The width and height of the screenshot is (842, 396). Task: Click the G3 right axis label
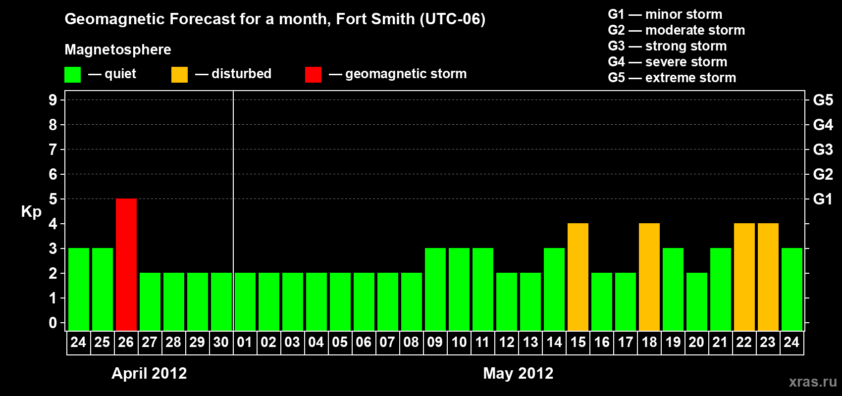point(823,149)
